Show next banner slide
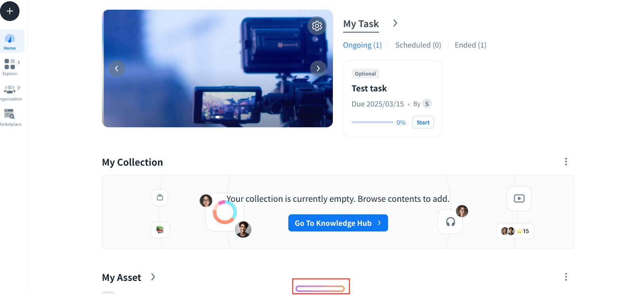 tap(318, 69)
